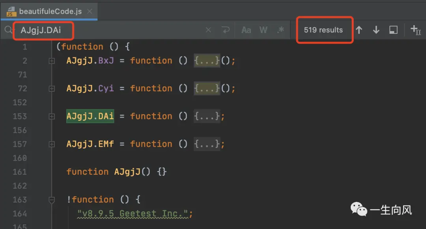Expand folded AJgjJ.DAi function on line 153
This screenshot has height=229, width=426.
pyautogui.click(x=52, y=116)
